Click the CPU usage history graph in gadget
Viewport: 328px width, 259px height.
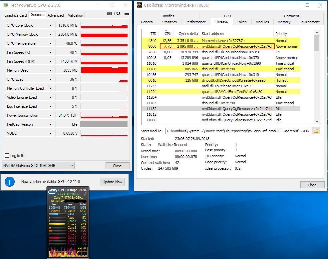click(x=68, y=252)
